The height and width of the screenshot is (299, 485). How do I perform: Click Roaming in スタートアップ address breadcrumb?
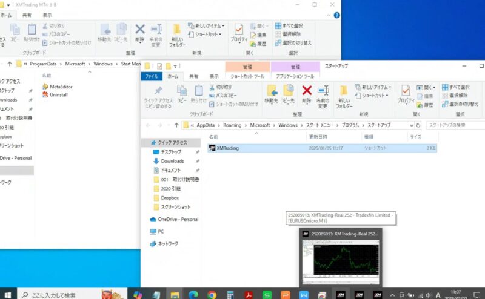[x=232, y=125]
